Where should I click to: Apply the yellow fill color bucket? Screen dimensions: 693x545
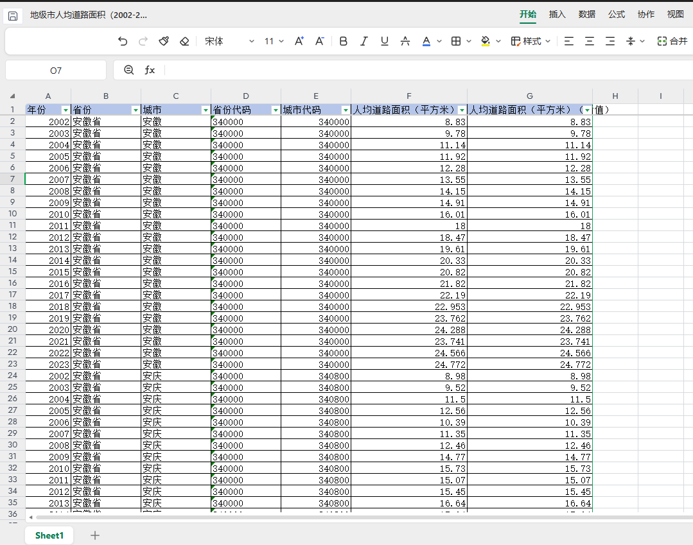pos(486,41)
